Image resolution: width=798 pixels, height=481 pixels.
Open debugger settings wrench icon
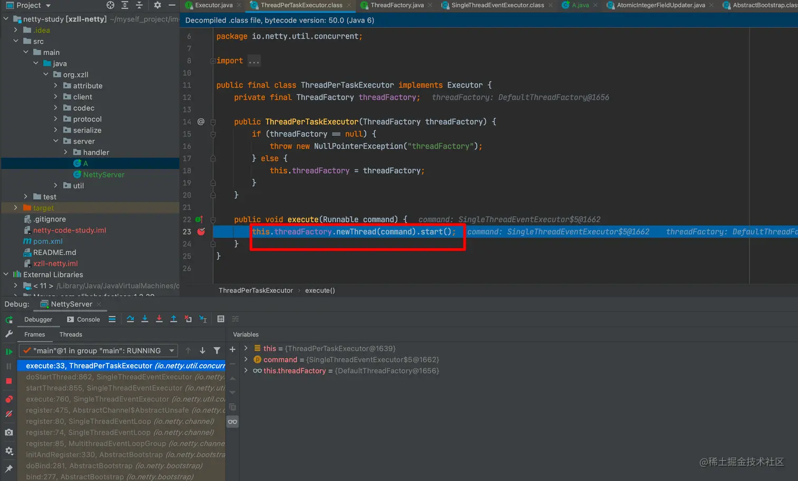coord(9,334)
